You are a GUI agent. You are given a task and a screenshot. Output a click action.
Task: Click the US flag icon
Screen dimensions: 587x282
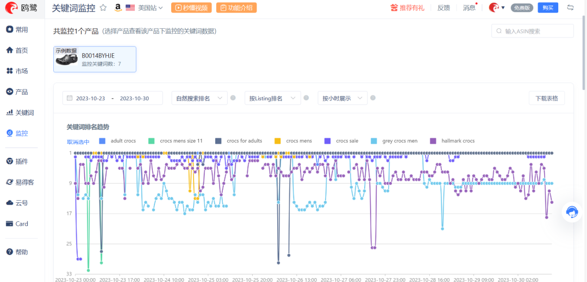point(130,8)
